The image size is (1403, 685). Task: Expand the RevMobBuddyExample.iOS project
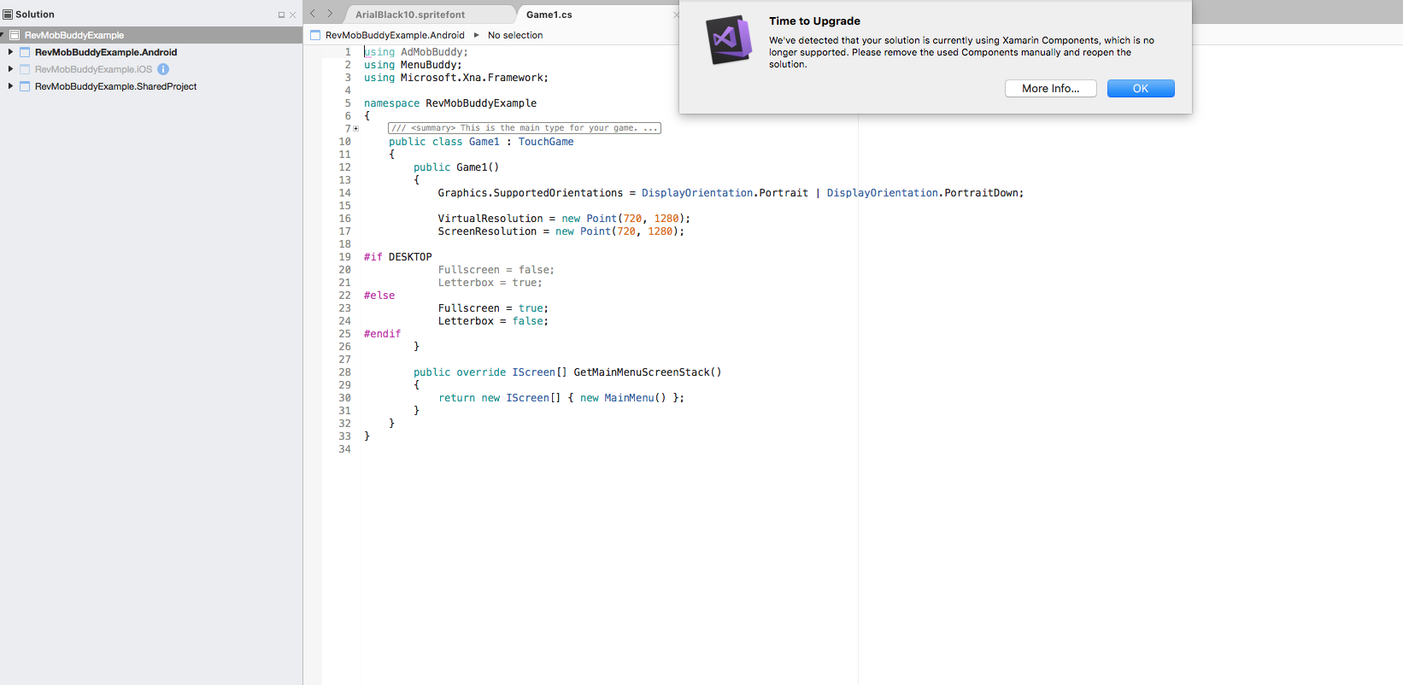[10, 69]
